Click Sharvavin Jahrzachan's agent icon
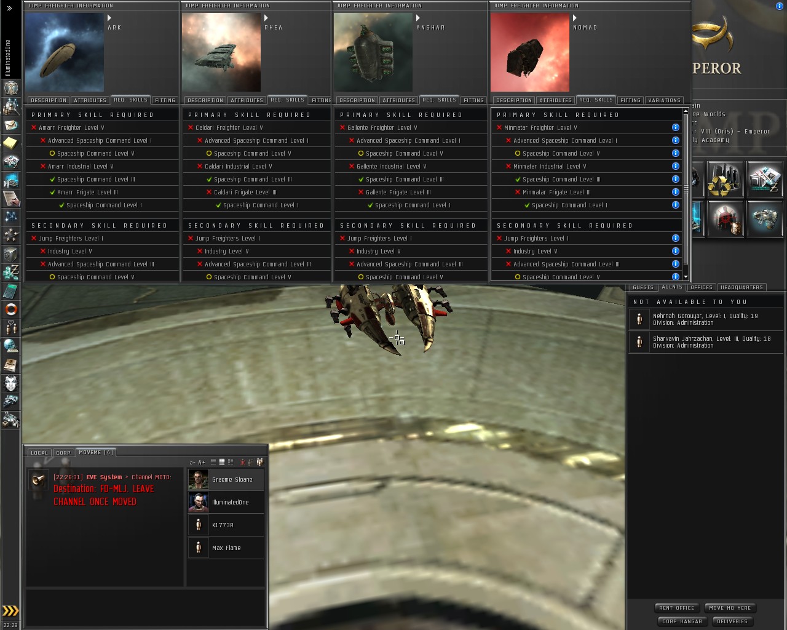The width and height of the screenshot is (787, 630). (639, 342)
